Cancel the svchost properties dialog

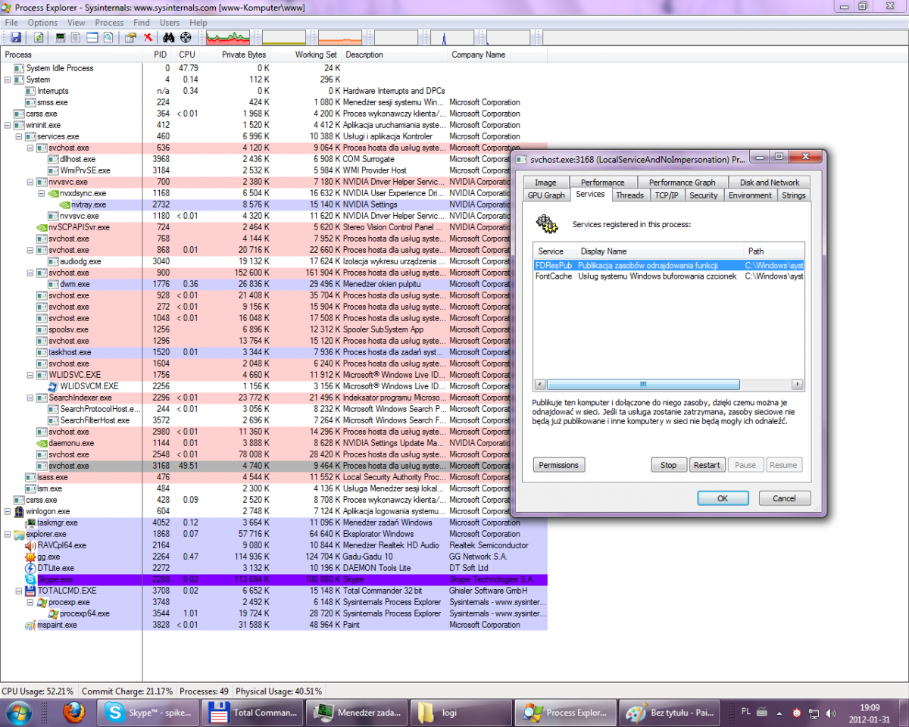pos(784,498)
